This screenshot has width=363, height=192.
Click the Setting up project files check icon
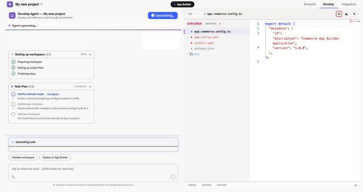[14, 68]
